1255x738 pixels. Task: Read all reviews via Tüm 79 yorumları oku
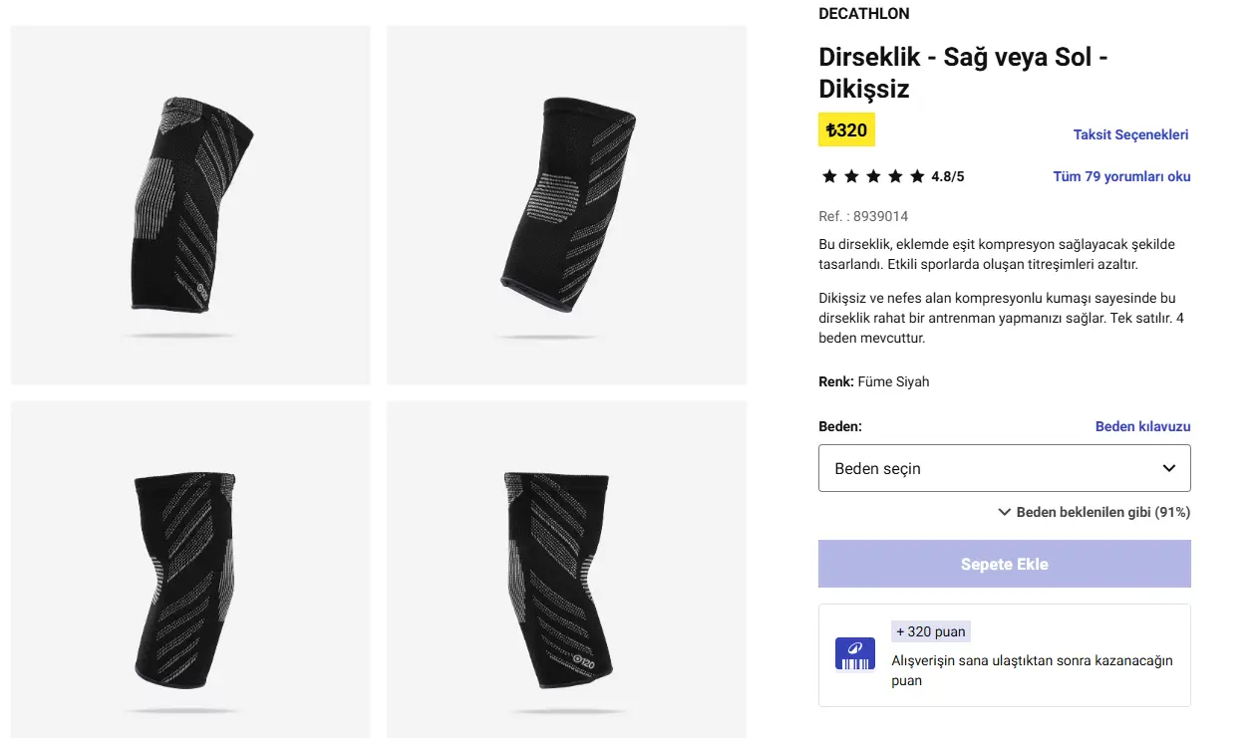tap(1121, 176)
